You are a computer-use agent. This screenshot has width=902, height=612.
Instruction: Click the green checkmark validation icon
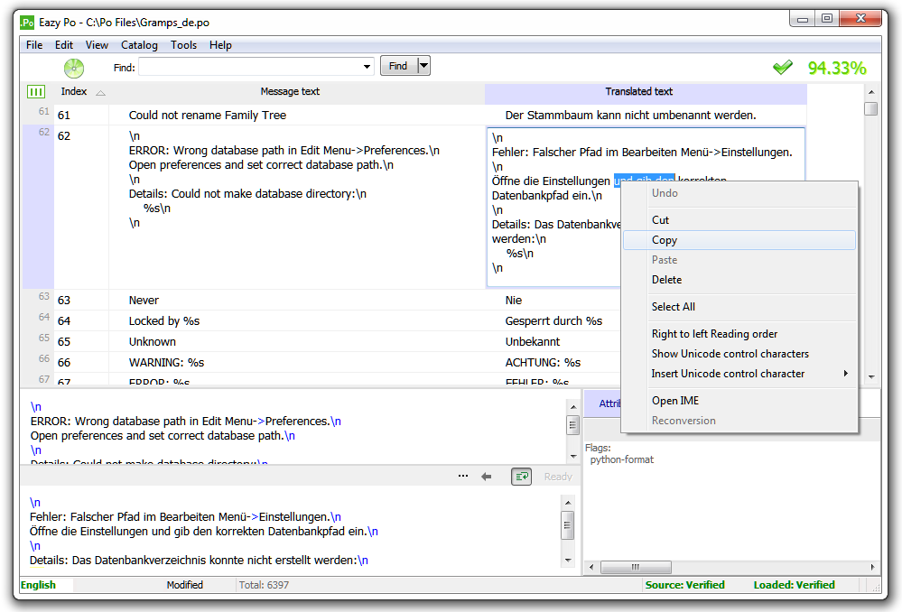782,68
